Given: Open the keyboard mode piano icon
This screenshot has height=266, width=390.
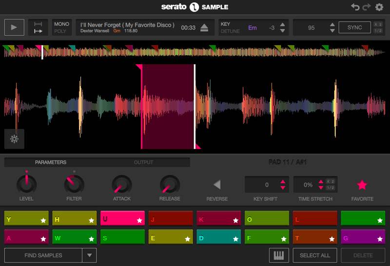Looking at the screenshot, I should pos(279,255).
